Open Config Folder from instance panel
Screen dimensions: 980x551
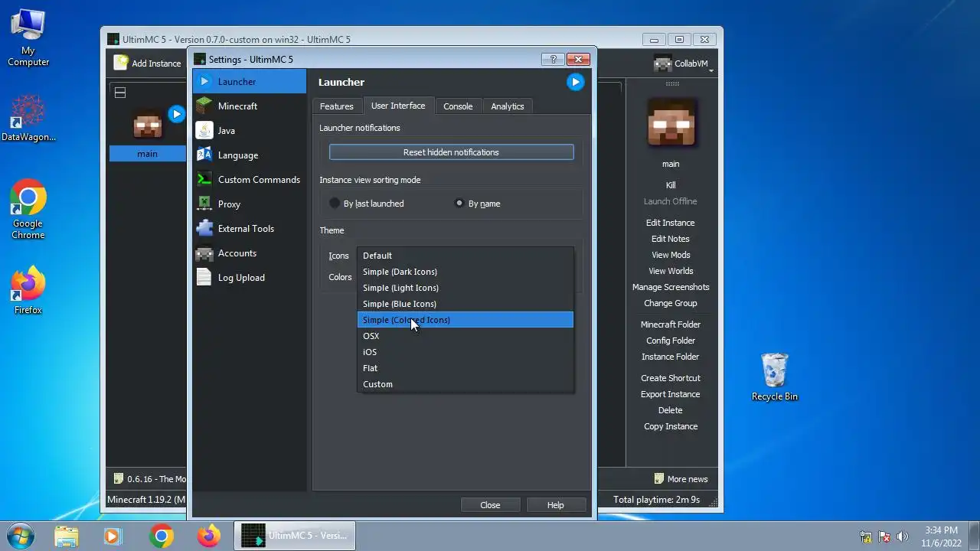671,341
